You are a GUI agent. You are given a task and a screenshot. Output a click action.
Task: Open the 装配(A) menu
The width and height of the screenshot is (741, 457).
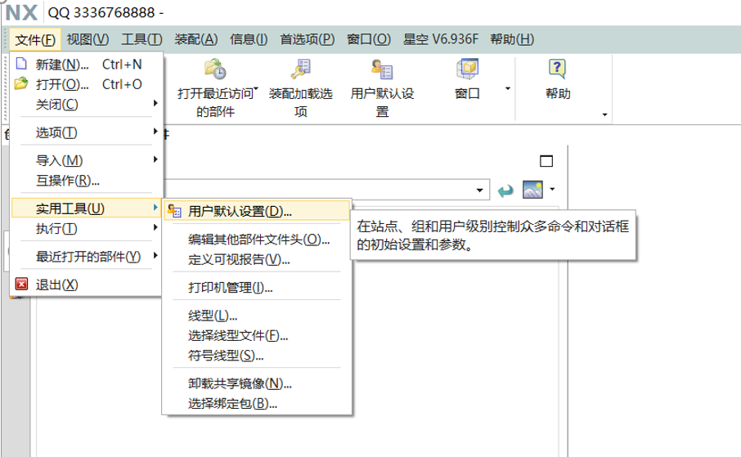(196, 39)
